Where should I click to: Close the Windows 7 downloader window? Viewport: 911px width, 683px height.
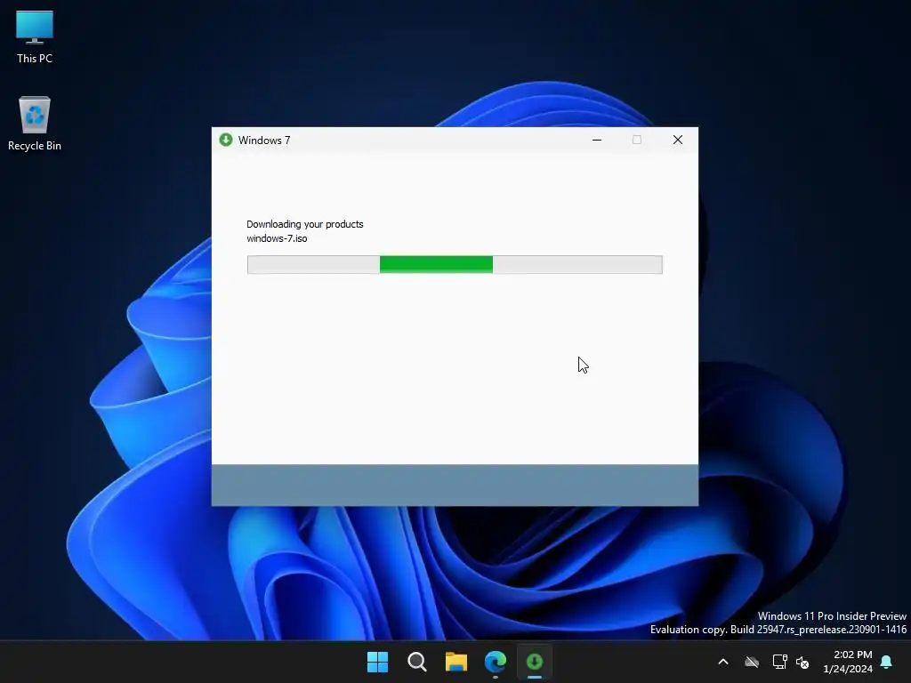click(x=677, y=140)
